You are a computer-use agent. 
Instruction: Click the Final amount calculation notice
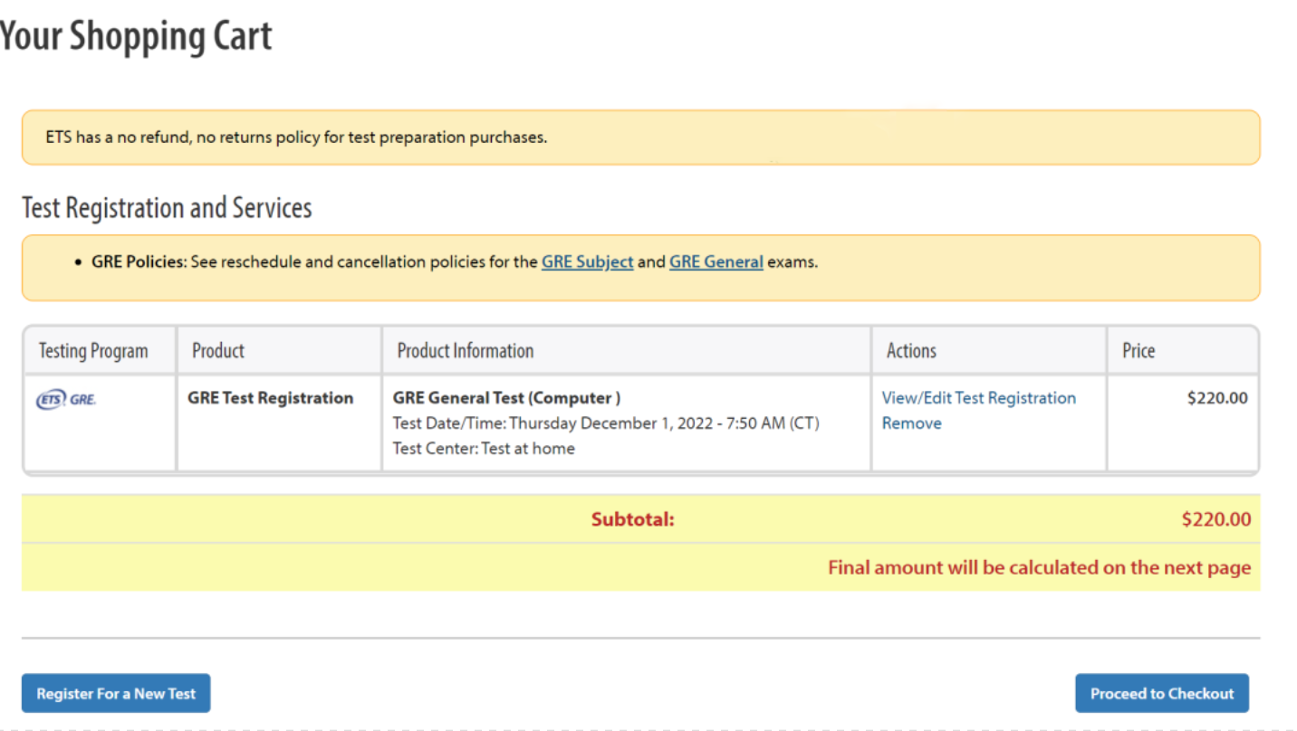click(x=1040, y=568)
